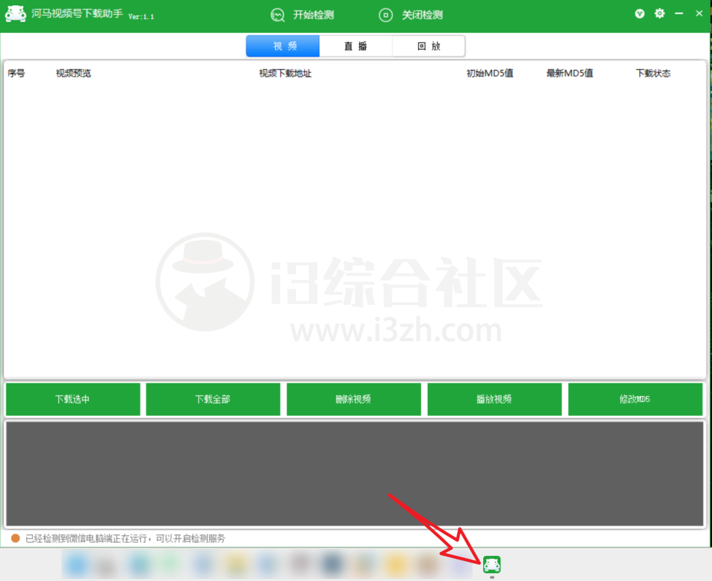Click the 关闭检测 stop circle icon
712x581 pixels.
[x=386, y=15]
